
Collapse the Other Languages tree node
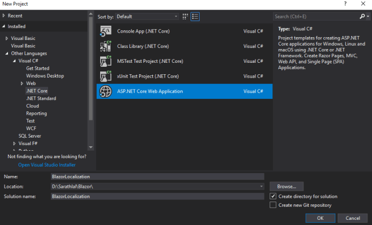7,54
